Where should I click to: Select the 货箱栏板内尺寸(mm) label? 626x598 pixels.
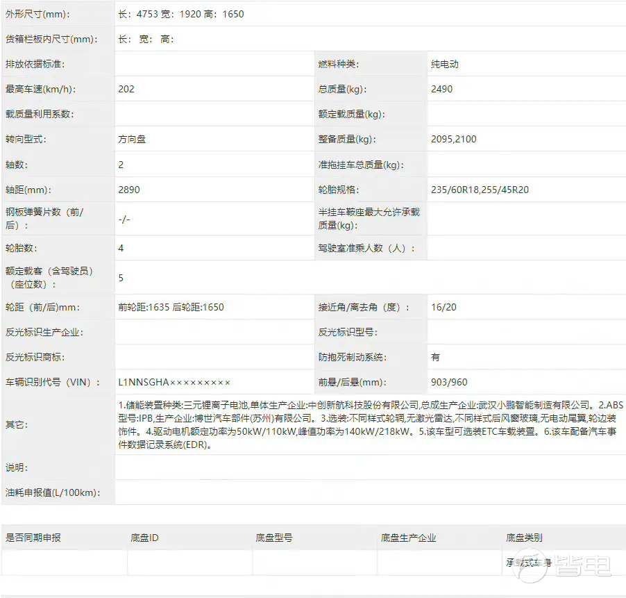(x=51, y=39)
